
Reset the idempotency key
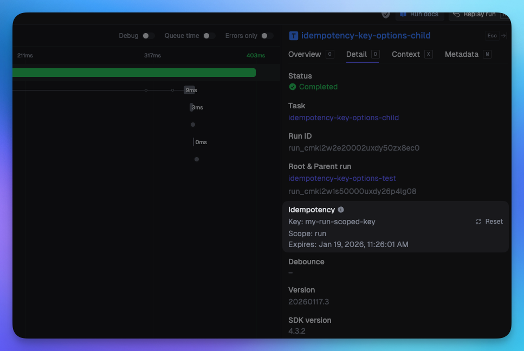[x=493, y=222]
